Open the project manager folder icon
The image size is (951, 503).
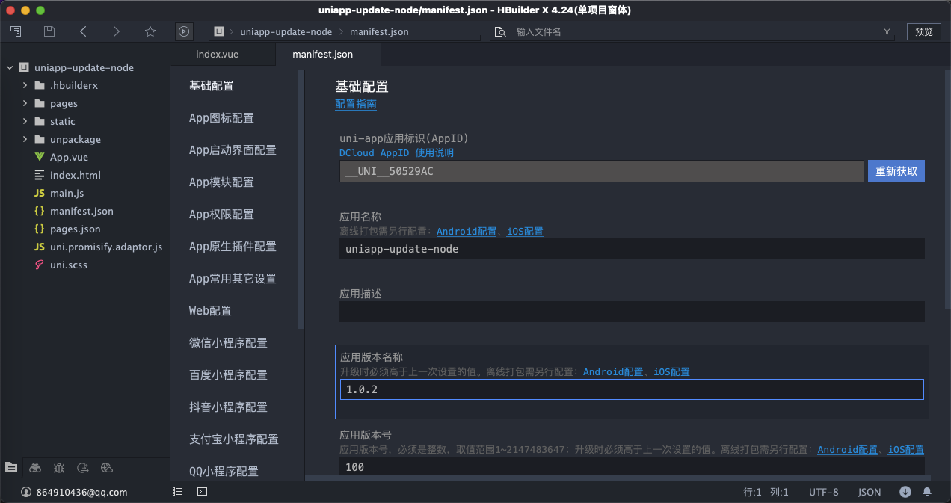(x=11, y=468)
